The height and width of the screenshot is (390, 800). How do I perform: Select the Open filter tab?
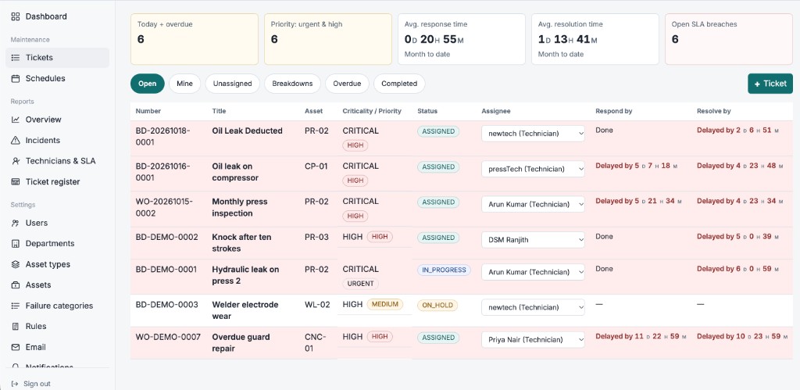point(148,84)
